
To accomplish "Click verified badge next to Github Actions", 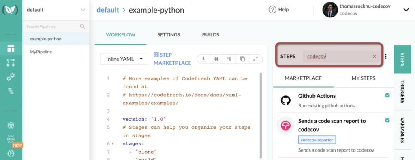I will click(387, 95).
